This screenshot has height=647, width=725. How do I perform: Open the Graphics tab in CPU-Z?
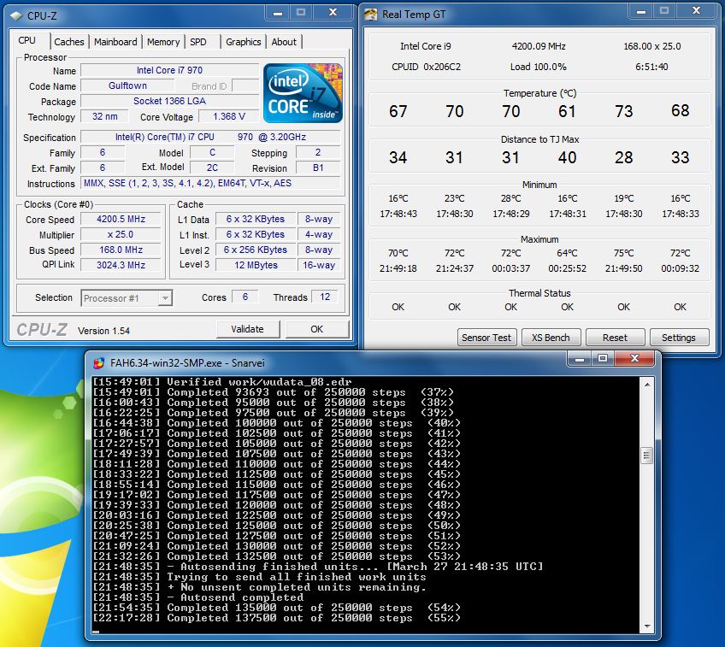click(x=243, y=42)
